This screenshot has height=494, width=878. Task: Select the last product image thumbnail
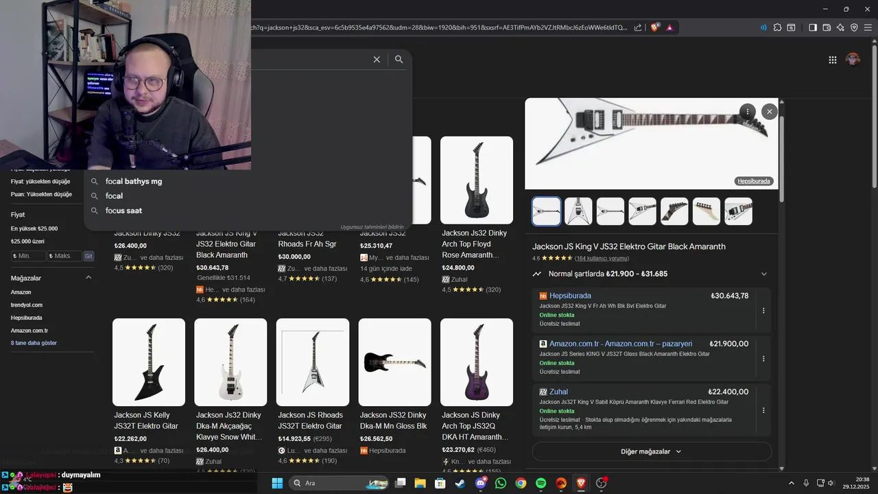[738, 211]
